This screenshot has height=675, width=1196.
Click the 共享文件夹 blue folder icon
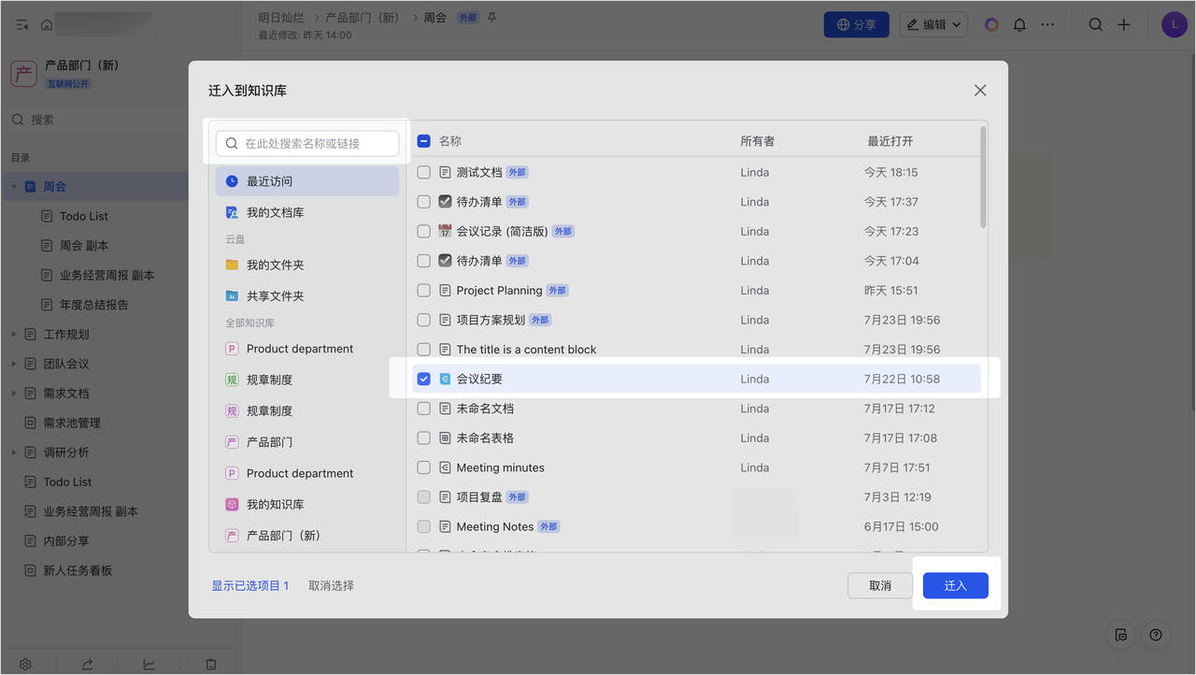[232, 295]
